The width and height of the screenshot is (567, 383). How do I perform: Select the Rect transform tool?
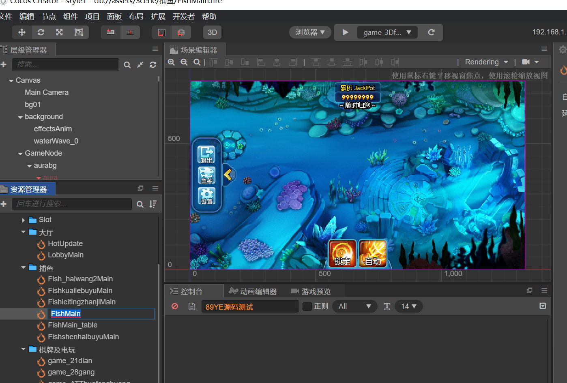click(79, 32)
